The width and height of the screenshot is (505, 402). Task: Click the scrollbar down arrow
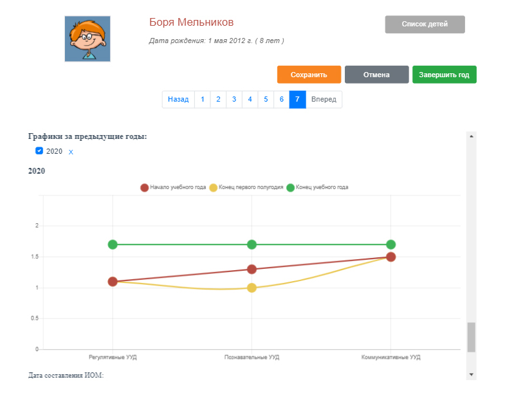point(471,374)
